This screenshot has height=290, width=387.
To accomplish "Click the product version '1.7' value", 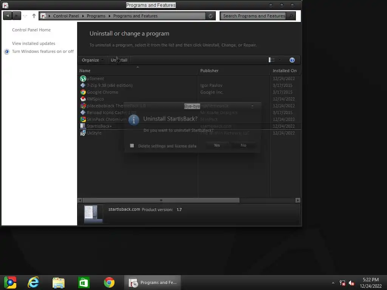I will [x=179, y=210].
